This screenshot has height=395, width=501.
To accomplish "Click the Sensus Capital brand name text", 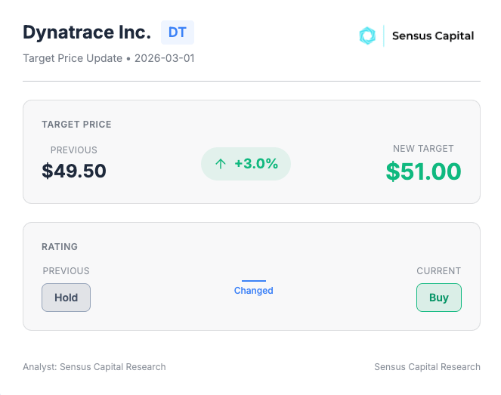I will tap(433, 35).
